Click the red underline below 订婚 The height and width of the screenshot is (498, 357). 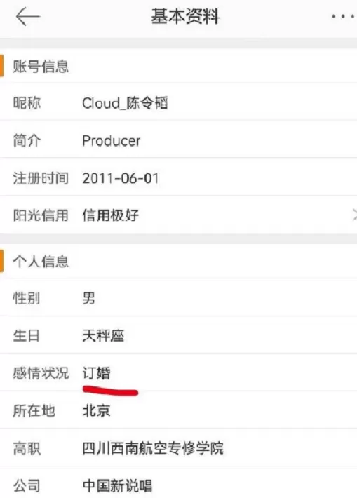[111, 391]
